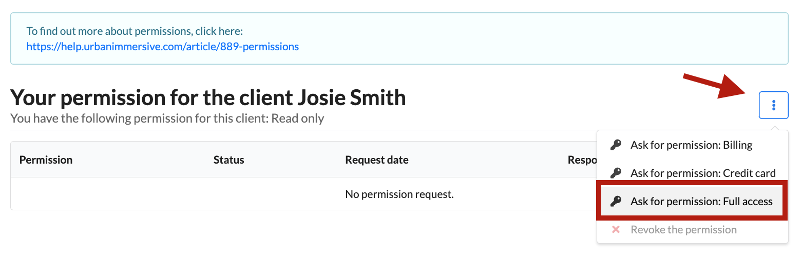Click the X icon next to Revoke
Screen dimensions: 802x278
tap(616, 230)
